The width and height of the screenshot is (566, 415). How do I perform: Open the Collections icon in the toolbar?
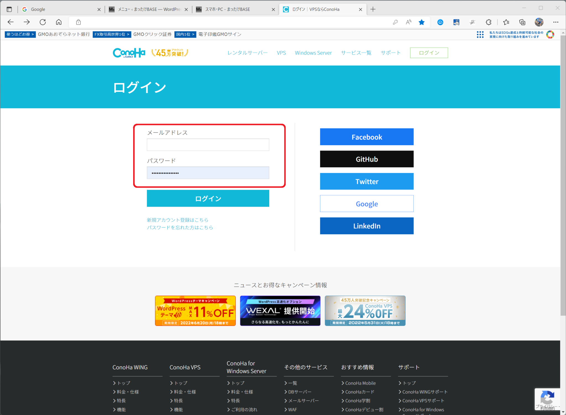(522, 22)
